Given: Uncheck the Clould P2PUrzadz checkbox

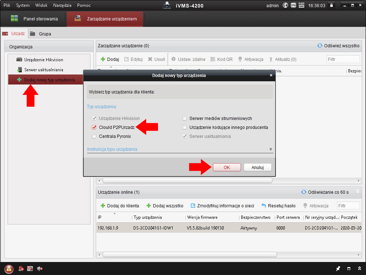Looking at the screenshot, I should tap(94, 127).
